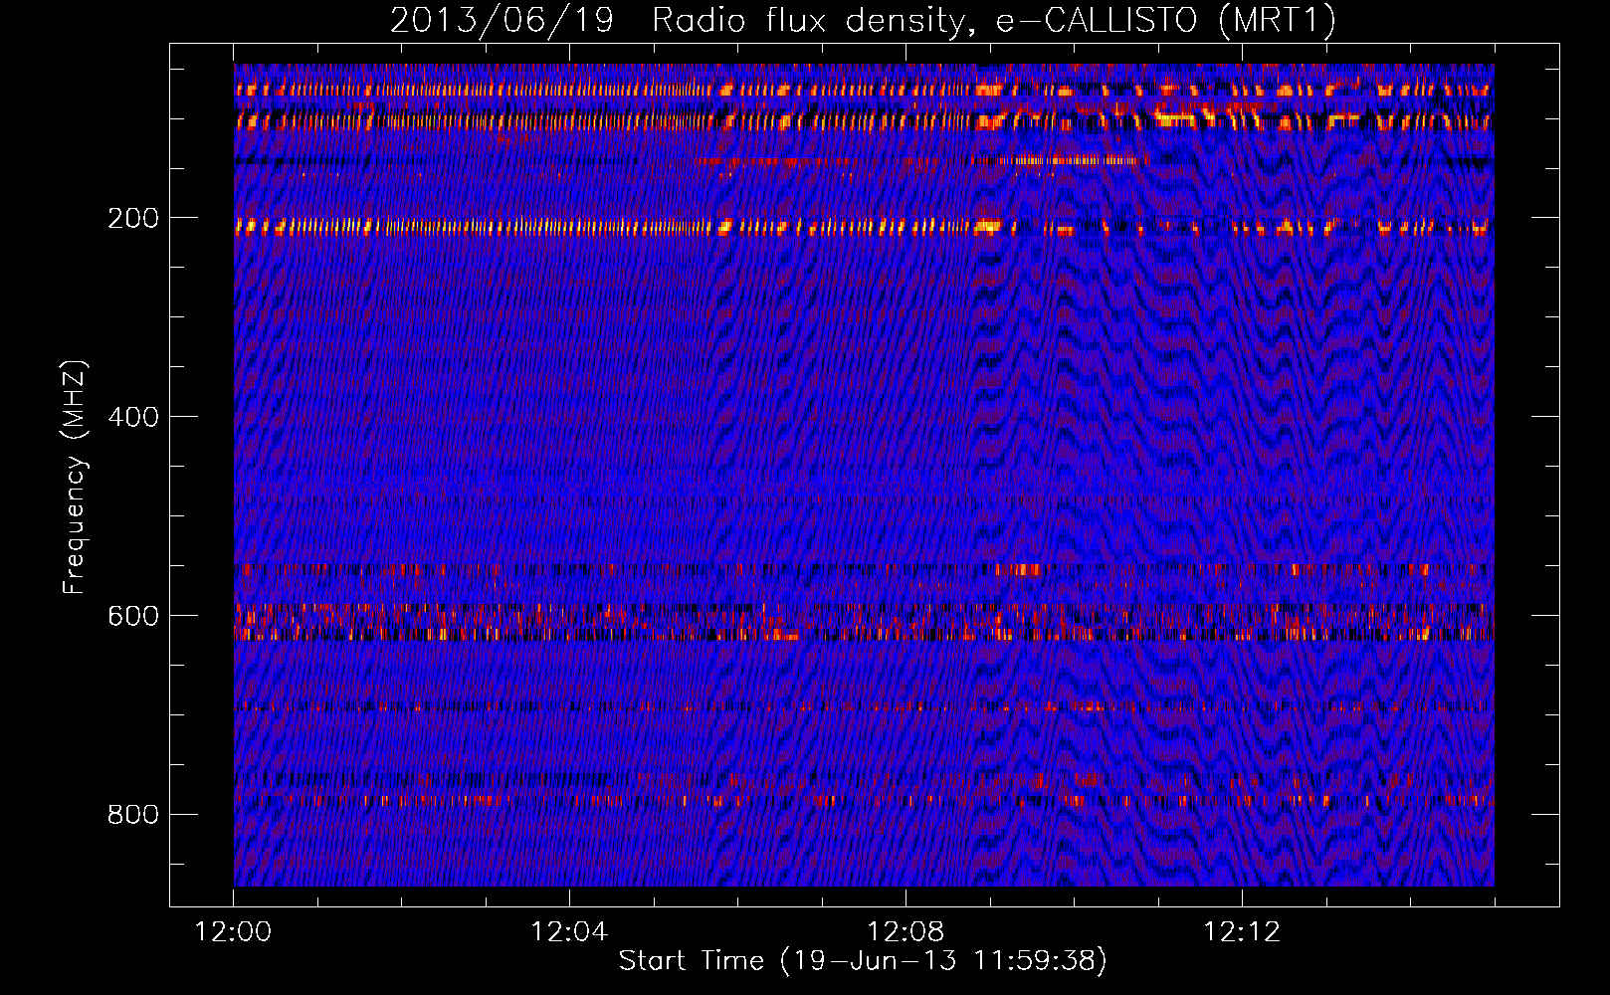The width and height of the screenshot is (1610, 995).
Task: Click the 800 frequency tick label
Action: pos(133,815)
